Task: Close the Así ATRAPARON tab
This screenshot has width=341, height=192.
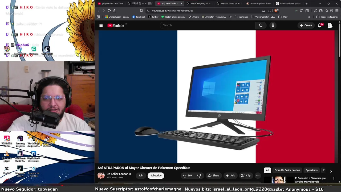Action: (x=181, y=3)
